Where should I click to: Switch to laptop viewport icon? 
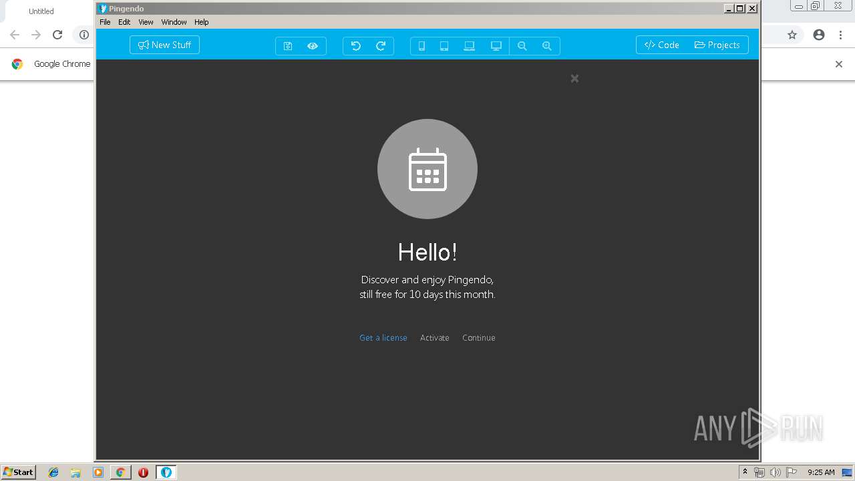(470, 46)
